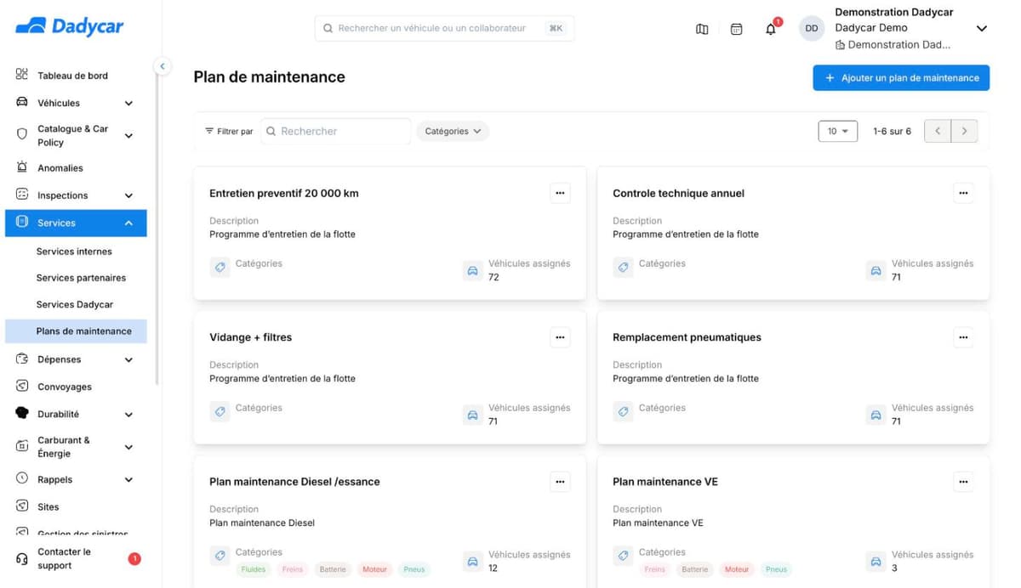This screenshot has width=1021, height=588.
Task: Click Contacter le support link
Action: tap(64, 558)
